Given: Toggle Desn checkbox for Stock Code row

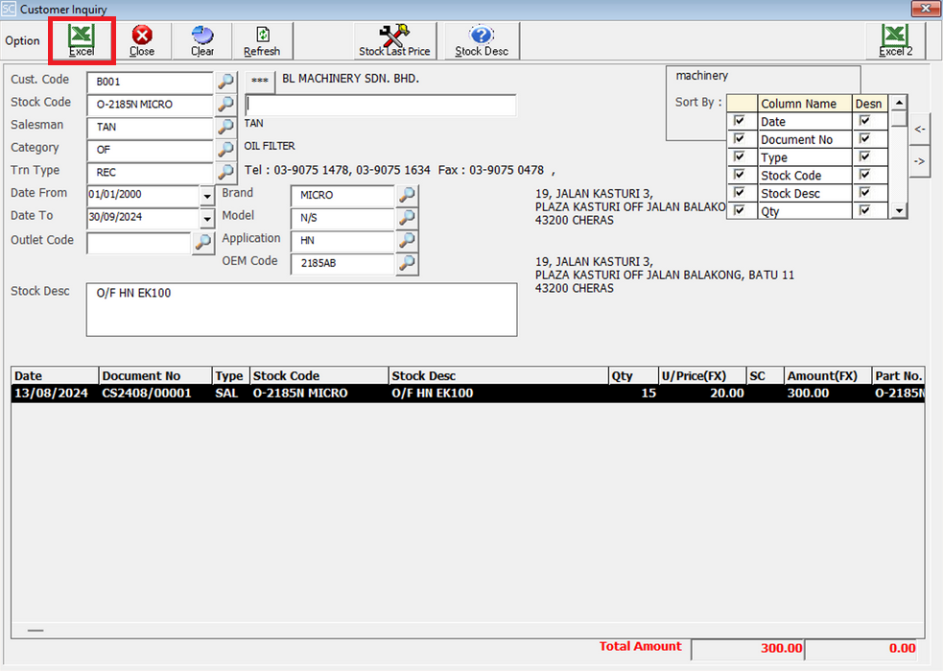Looking at the screenshot, I should click(865, 175).
